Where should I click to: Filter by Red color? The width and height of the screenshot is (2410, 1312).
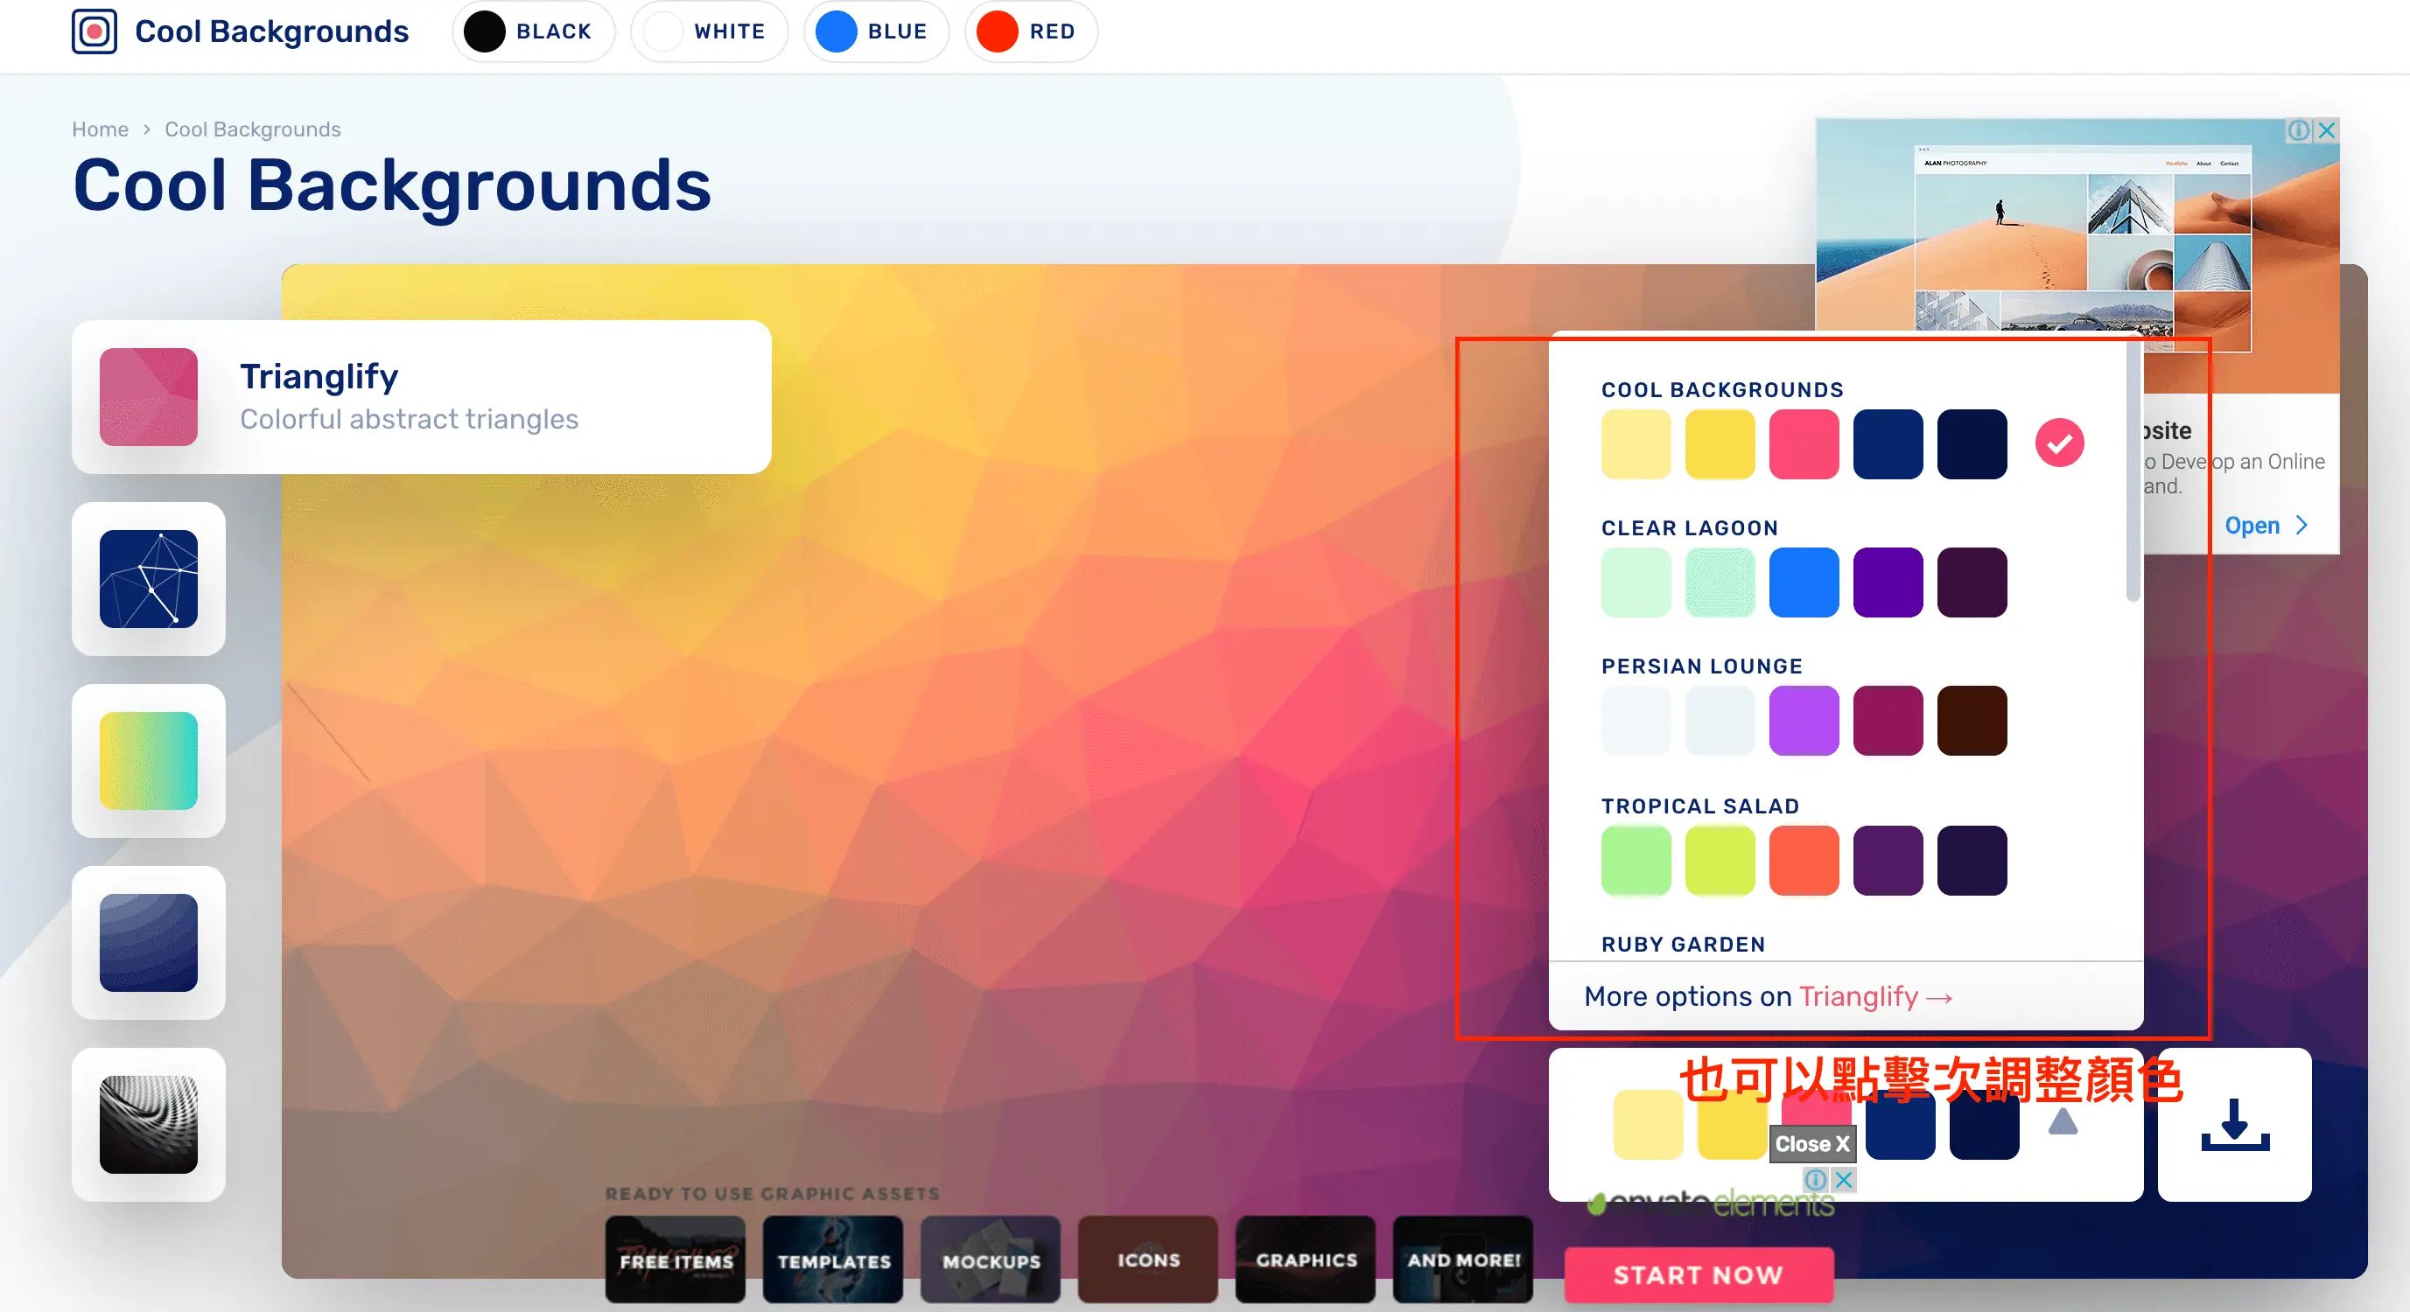[x=1031, y=31]
